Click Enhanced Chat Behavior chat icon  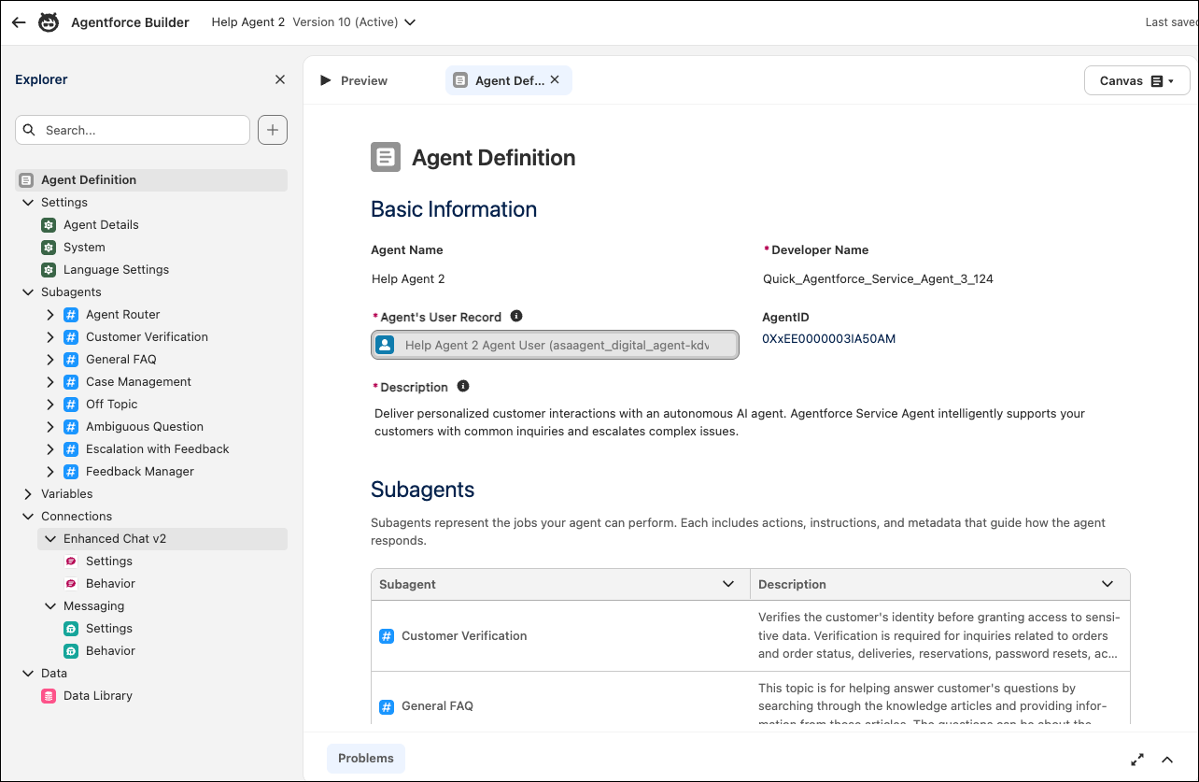71,584
